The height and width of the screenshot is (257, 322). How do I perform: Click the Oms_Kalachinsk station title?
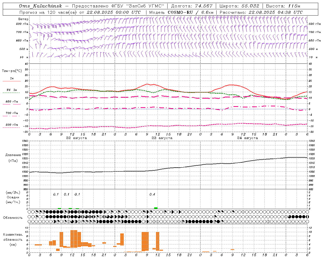41,6
